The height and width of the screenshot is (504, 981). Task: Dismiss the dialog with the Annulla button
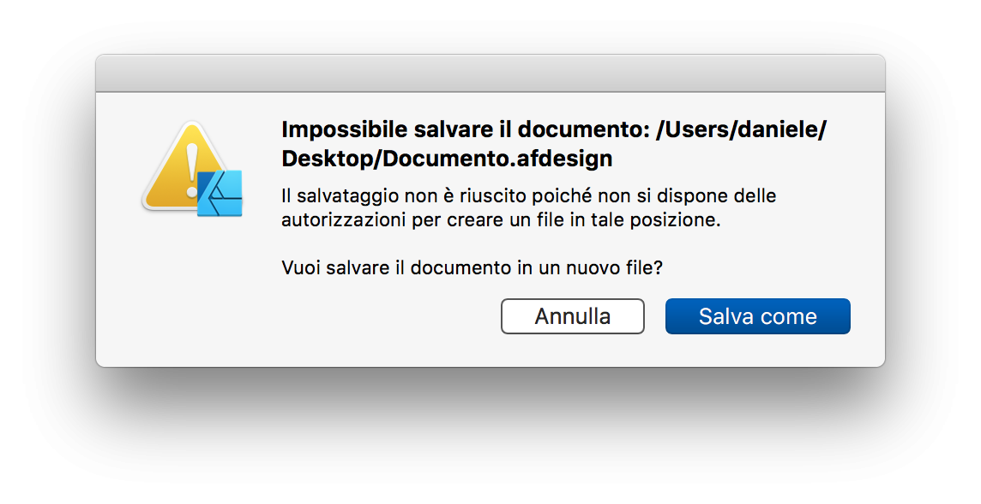pos(573,316)
